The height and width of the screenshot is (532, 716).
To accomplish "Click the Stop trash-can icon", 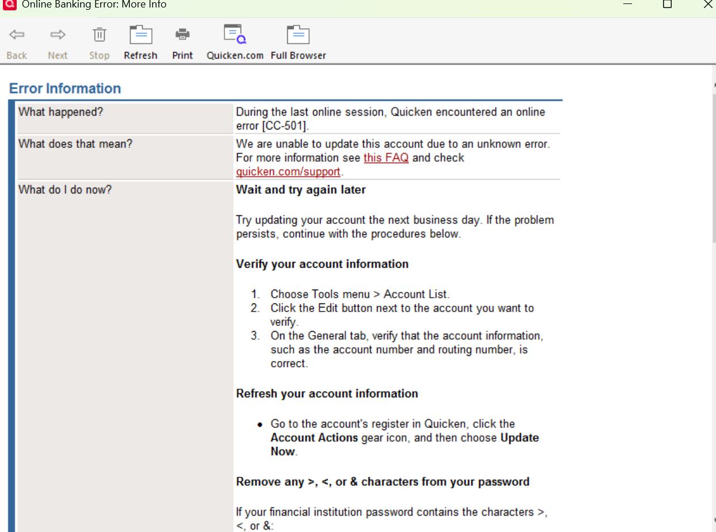I will pos(99,35).
